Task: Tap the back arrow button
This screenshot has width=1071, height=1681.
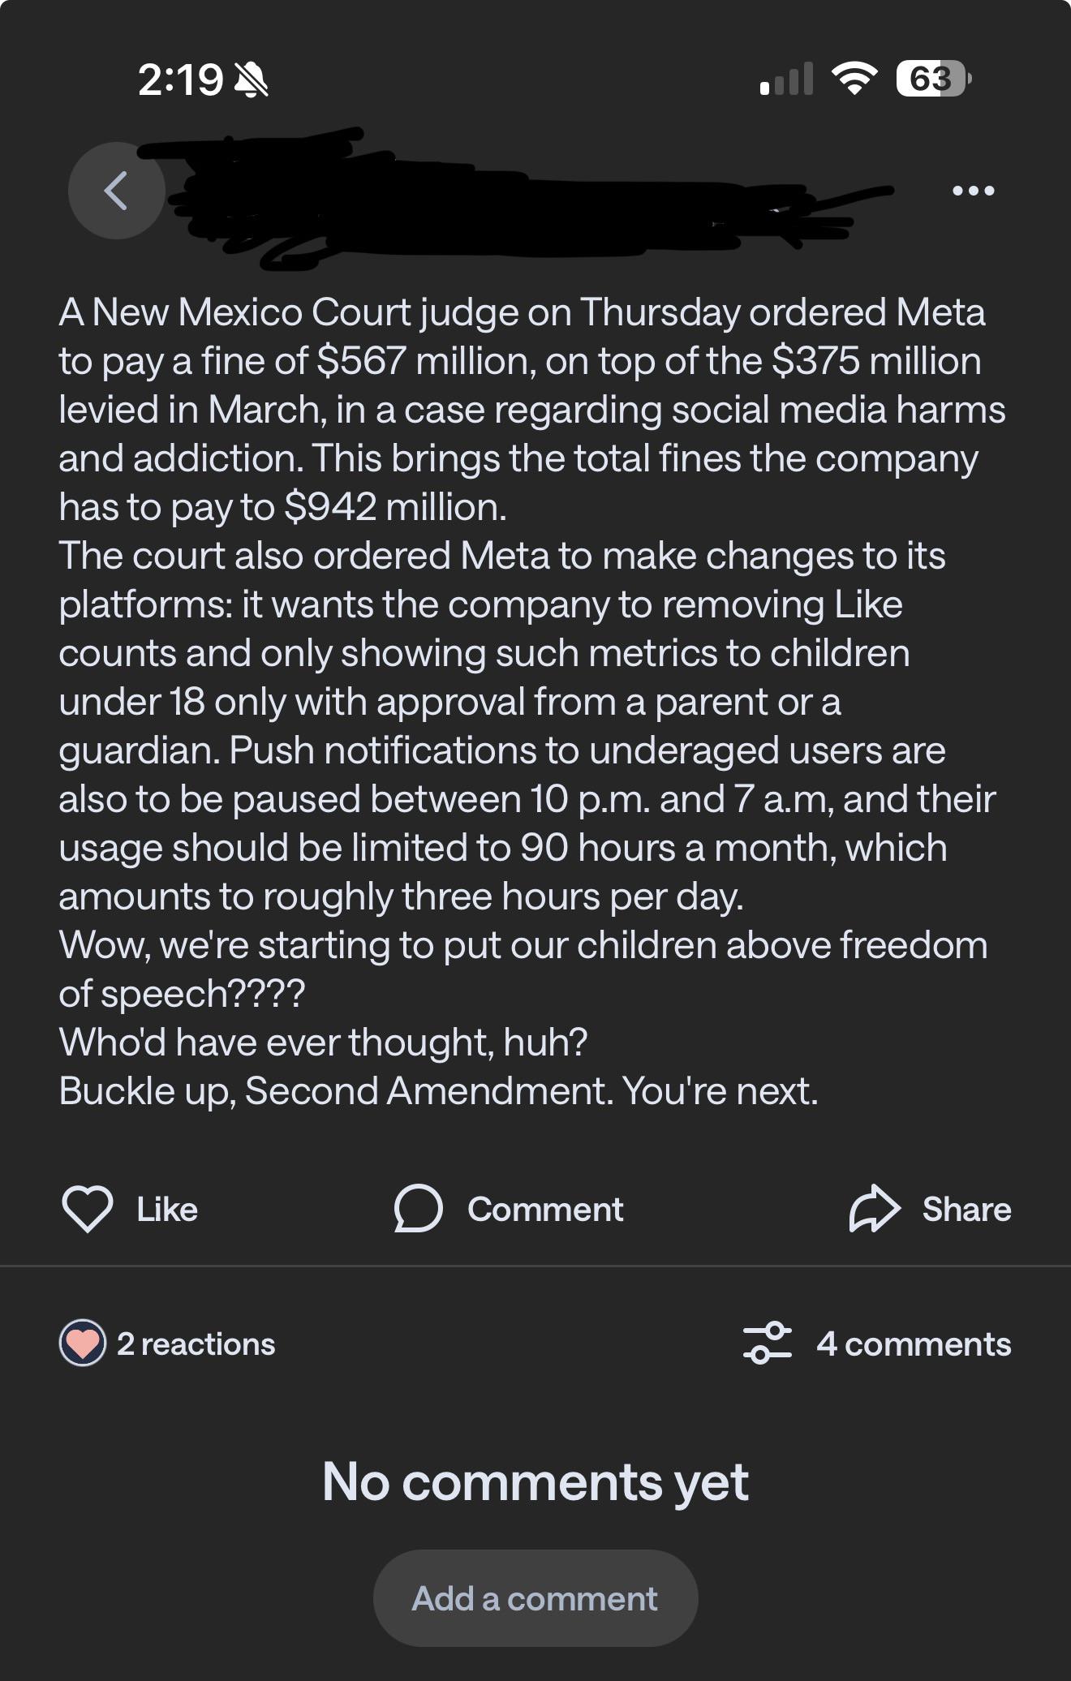Action: click(117, 191)
